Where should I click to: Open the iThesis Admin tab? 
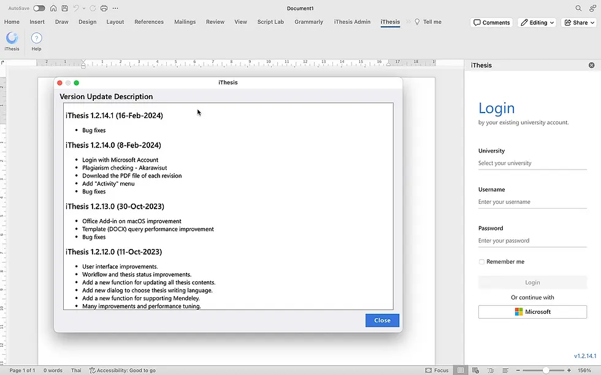click(352, 22)
